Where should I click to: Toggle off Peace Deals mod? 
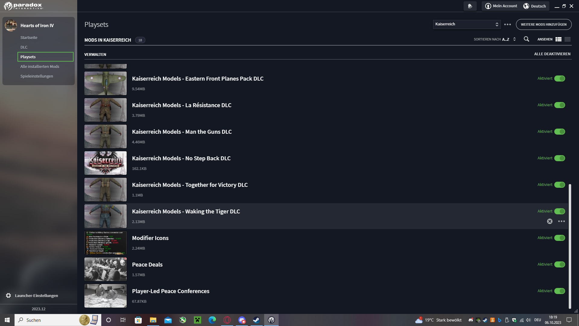[x=560, y=264]
